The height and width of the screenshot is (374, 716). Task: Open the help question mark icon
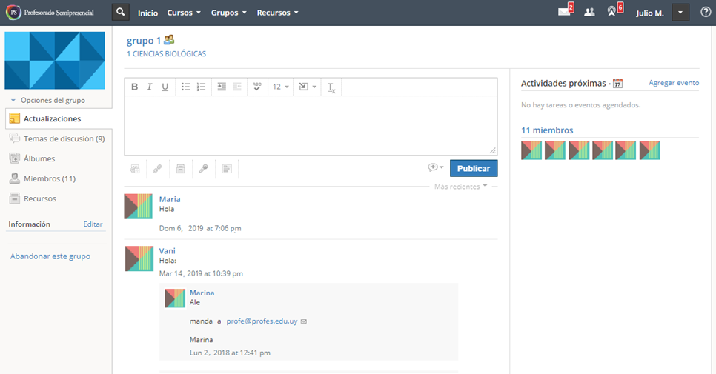point(705,13)
